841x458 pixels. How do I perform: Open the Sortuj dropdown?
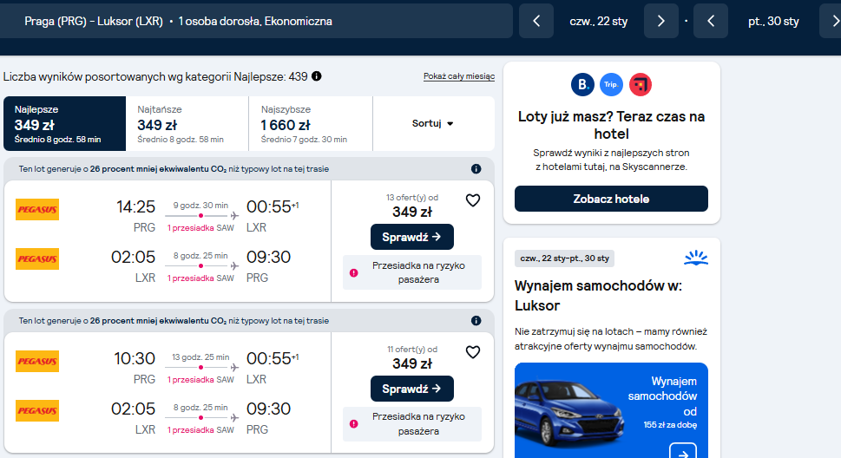433,123
